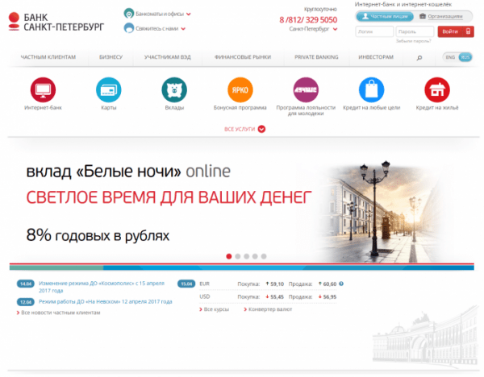Image resolution: width=484 pixels, height=377 pixels.
Task: Click Все курсы link
Action: click(x=215, y=309)
